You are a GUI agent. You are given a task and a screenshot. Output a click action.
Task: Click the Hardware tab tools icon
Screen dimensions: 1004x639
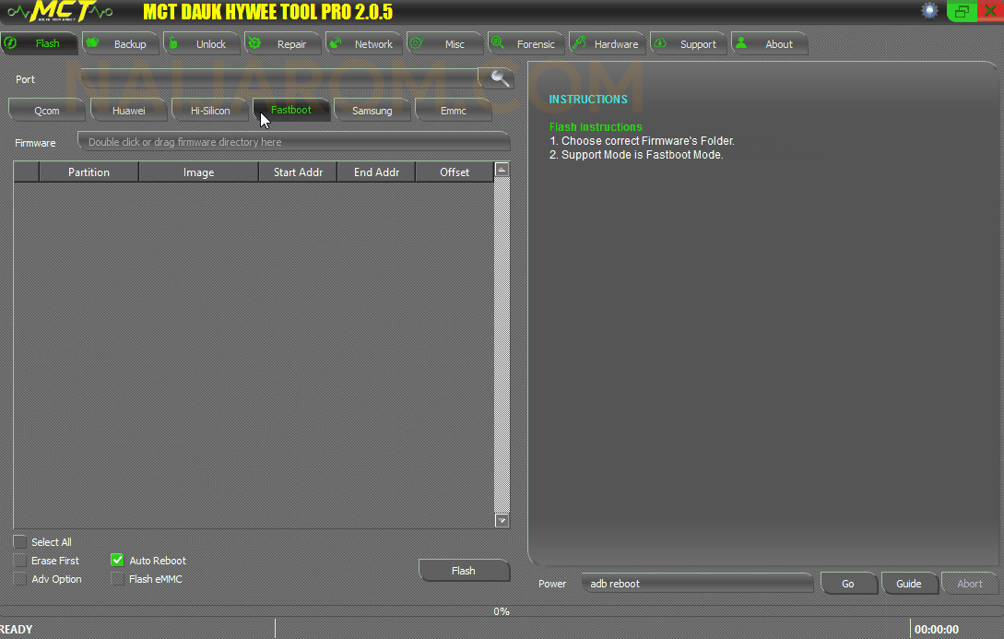pyautogui.click(x=579, y=43)
